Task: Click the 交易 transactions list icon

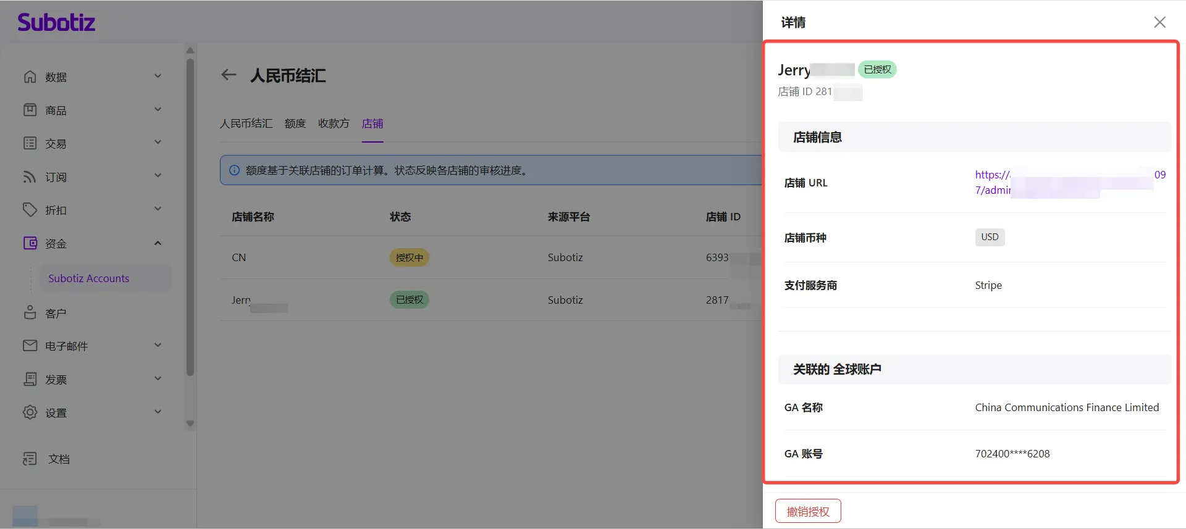Action: coord(30,143)
